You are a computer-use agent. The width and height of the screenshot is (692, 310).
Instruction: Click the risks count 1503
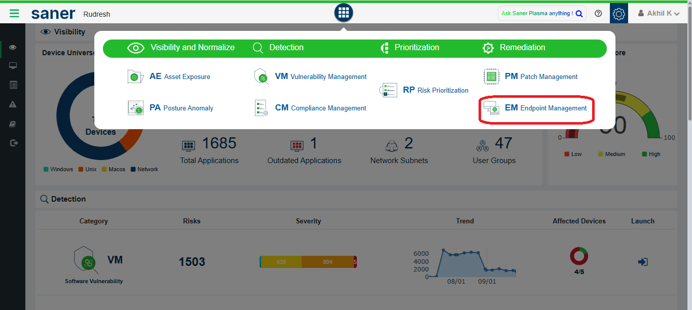[192, 262]
